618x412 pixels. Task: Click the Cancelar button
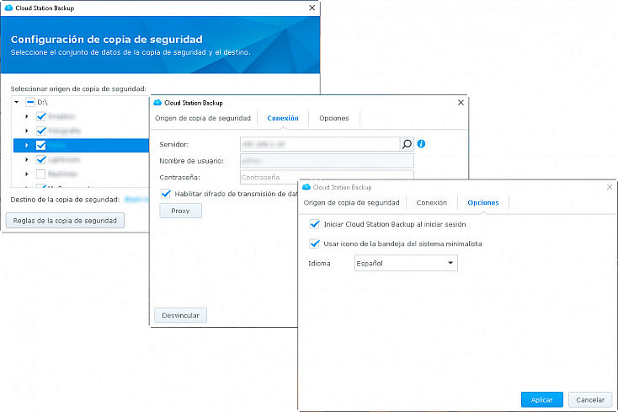(590, 399)
